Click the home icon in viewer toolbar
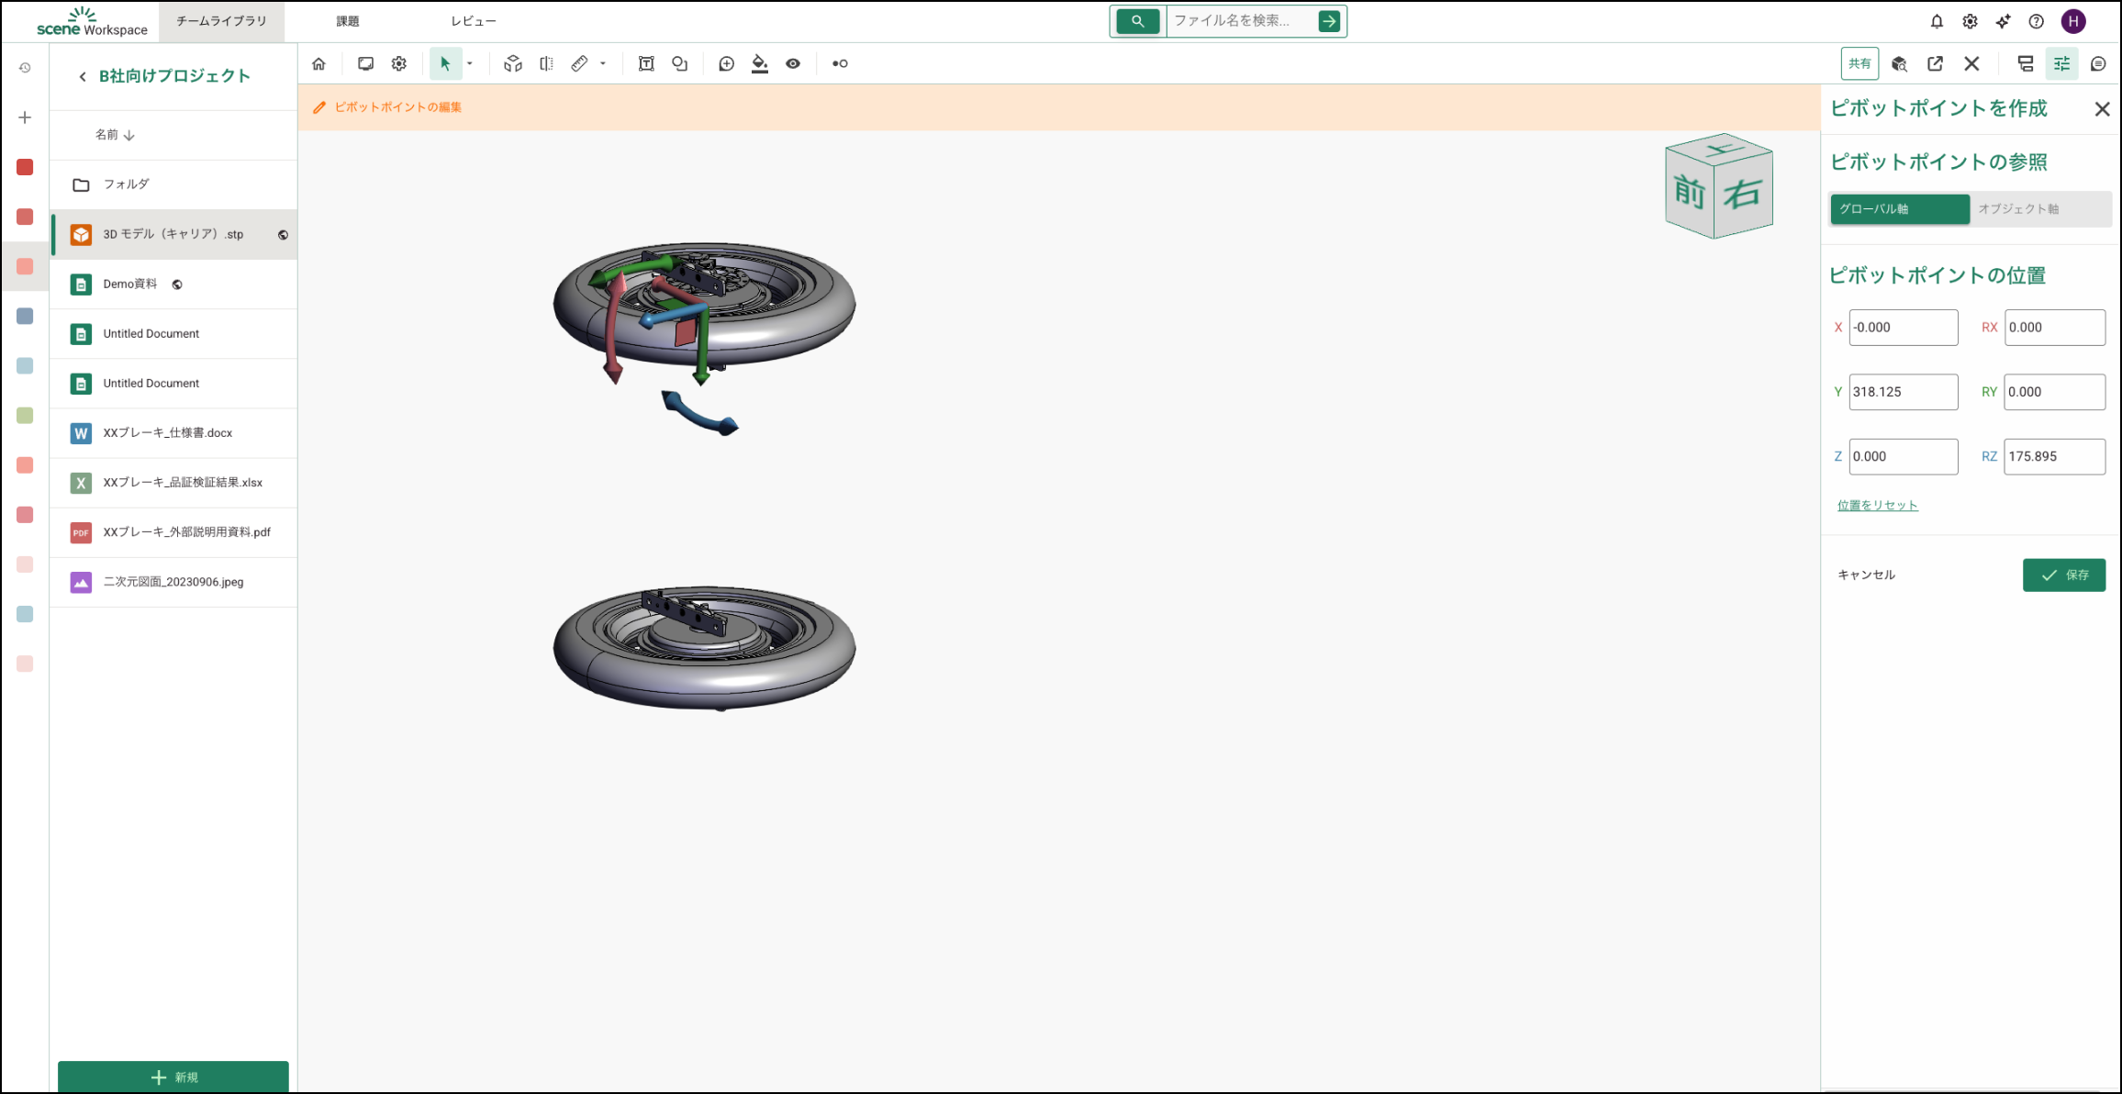 pyautogui.click(x=318, y=63)
